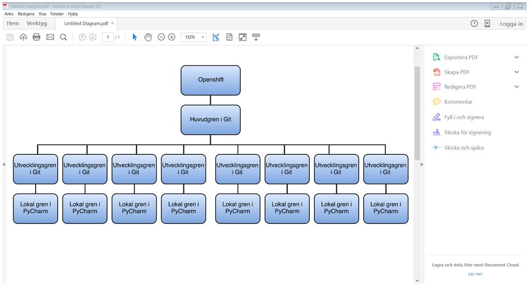Open the Hjälp menu
The height and width of the screenshot is (286, 529).
point(73,14)
